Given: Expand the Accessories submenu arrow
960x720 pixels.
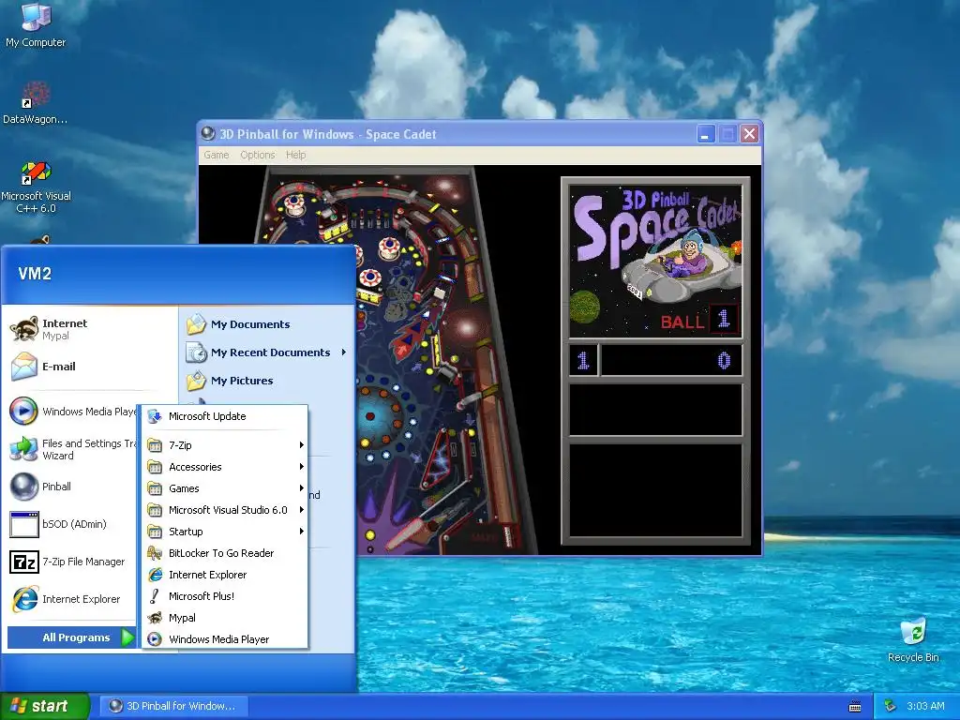Looking at the screenshot, I should 301,467.
